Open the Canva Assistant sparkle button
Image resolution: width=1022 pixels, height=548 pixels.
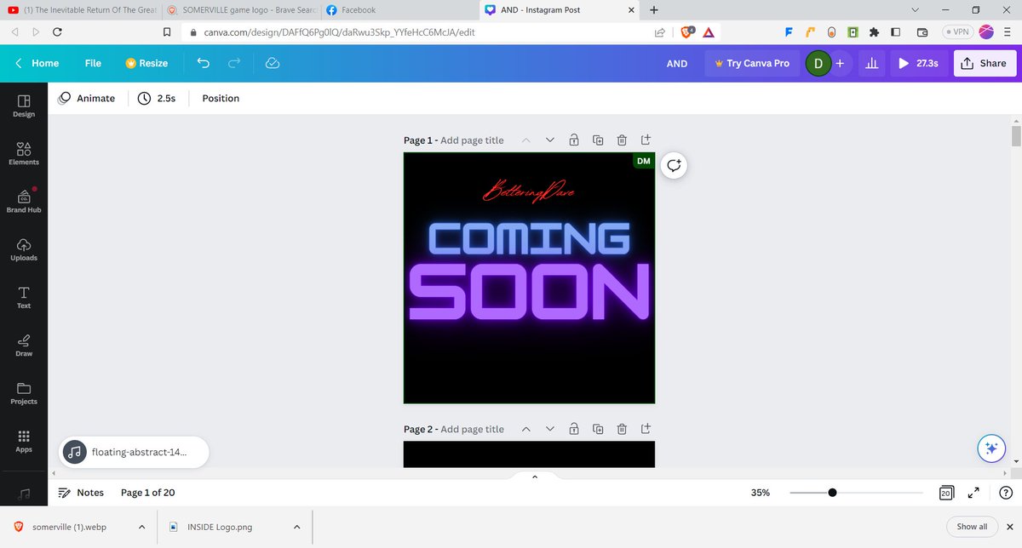(x=990, y=448)
